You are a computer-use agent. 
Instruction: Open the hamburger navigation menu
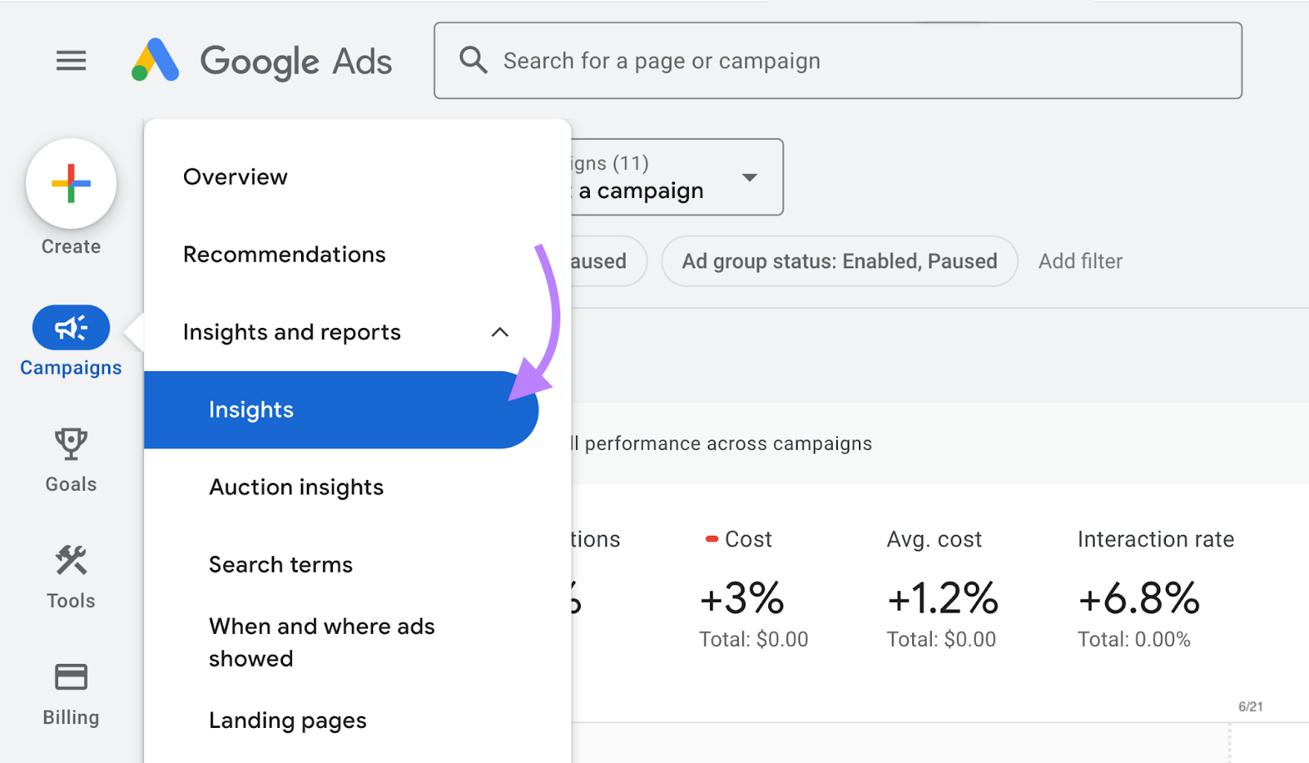[x=71, y=60]
